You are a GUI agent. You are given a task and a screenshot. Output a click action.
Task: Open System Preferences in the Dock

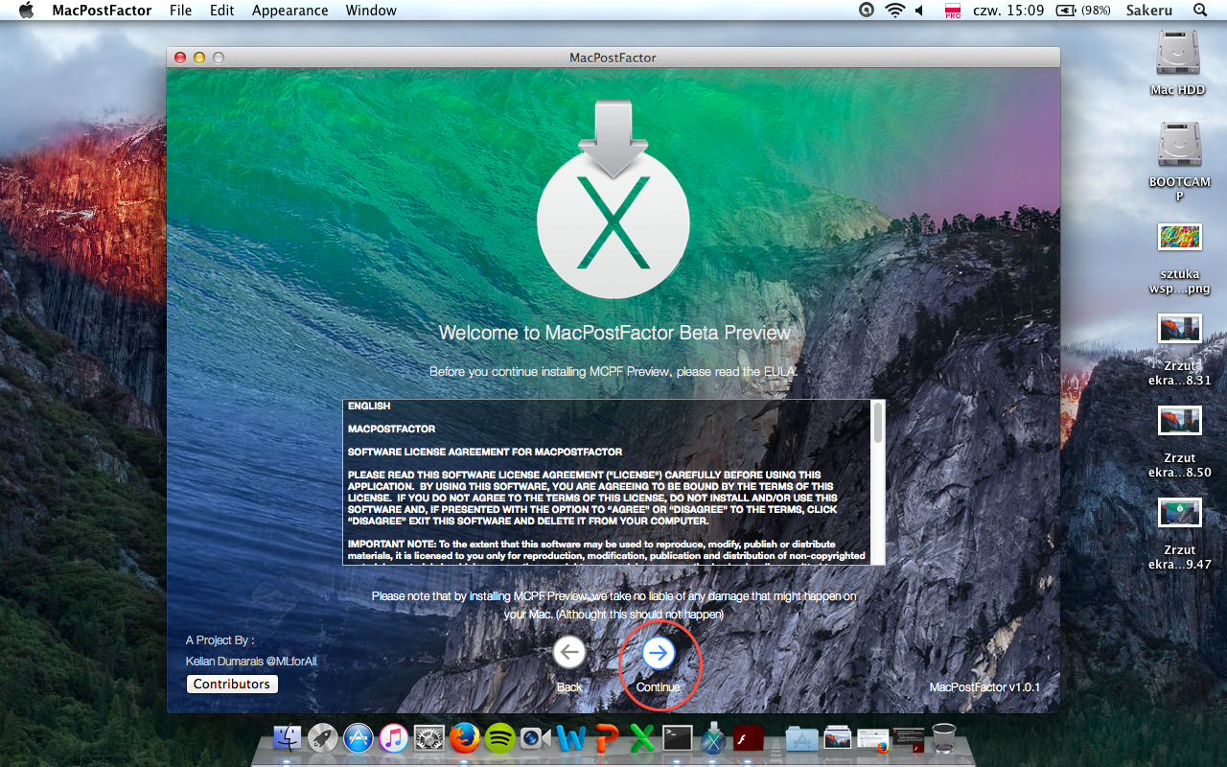pos(429,738)
